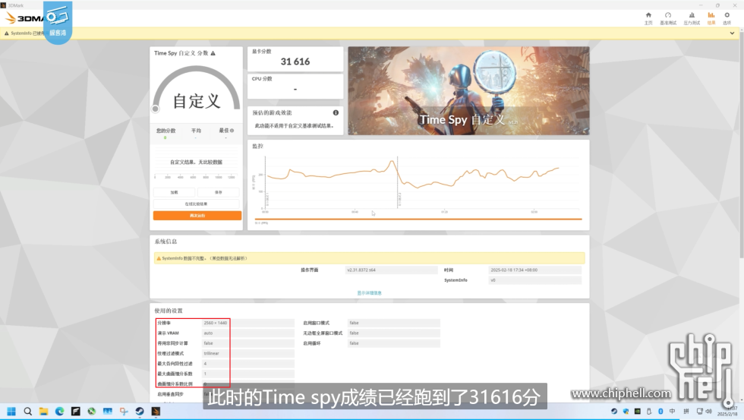Open the blue monitor app in the taskbar

(x=108, y=412)
